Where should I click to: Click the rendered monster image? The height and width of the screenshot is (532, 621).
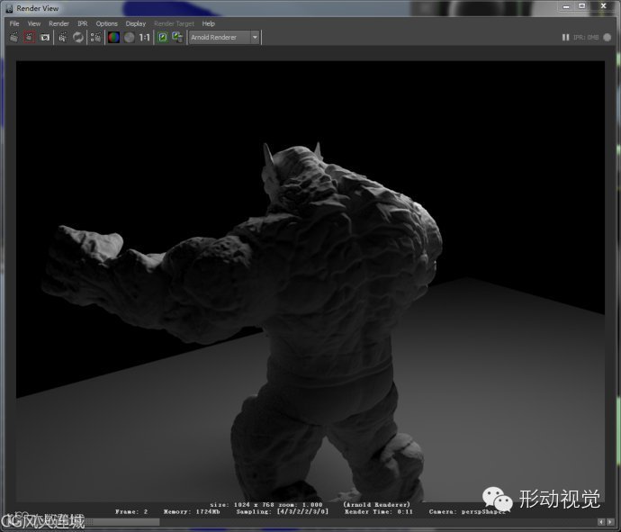[310, 281]
